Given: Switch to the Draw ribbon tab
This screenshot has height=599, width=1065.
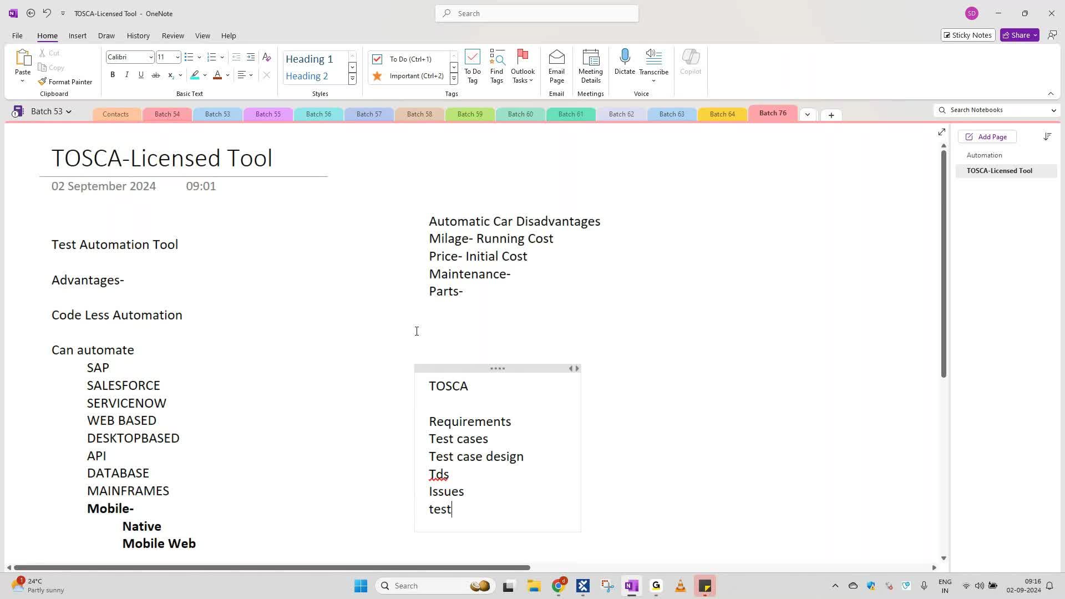Looking at the screenshot, I should [106, 35].
